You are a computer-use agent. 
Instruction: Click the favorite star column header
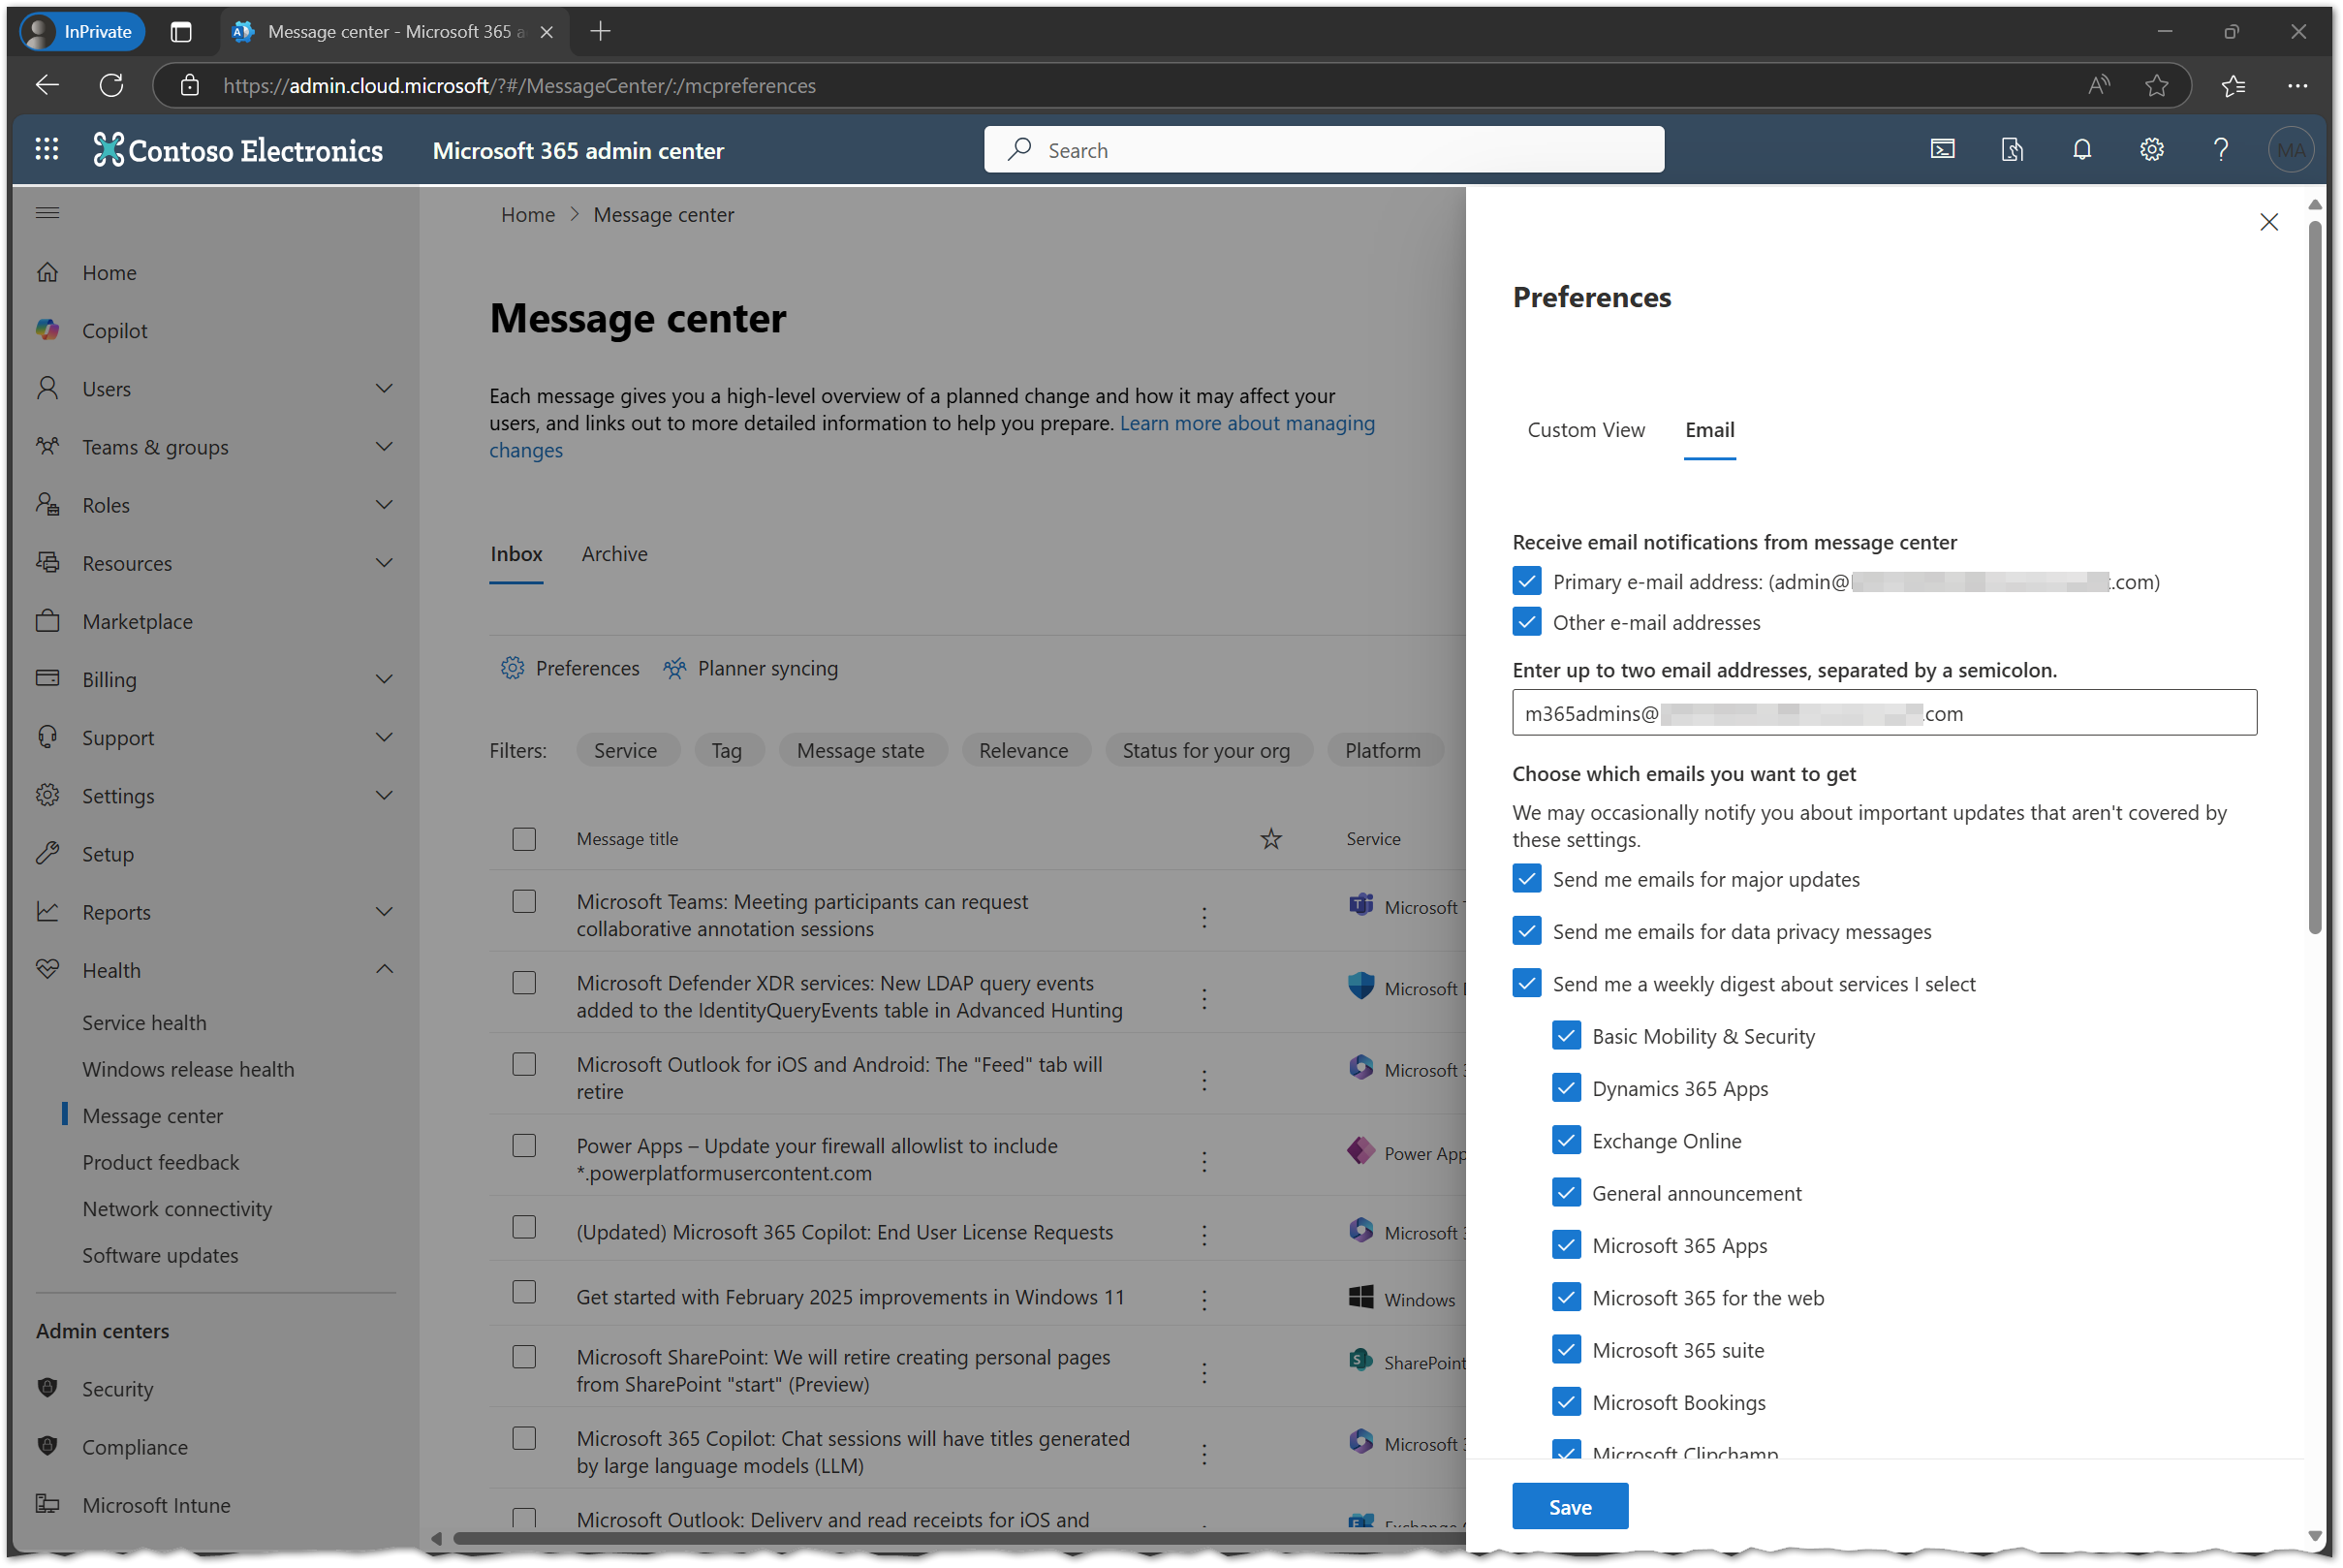[x=1270, y=839]
